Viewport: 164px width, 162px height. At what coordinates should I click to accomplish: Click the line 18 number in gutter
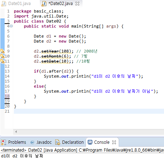[x=7, y=96]
